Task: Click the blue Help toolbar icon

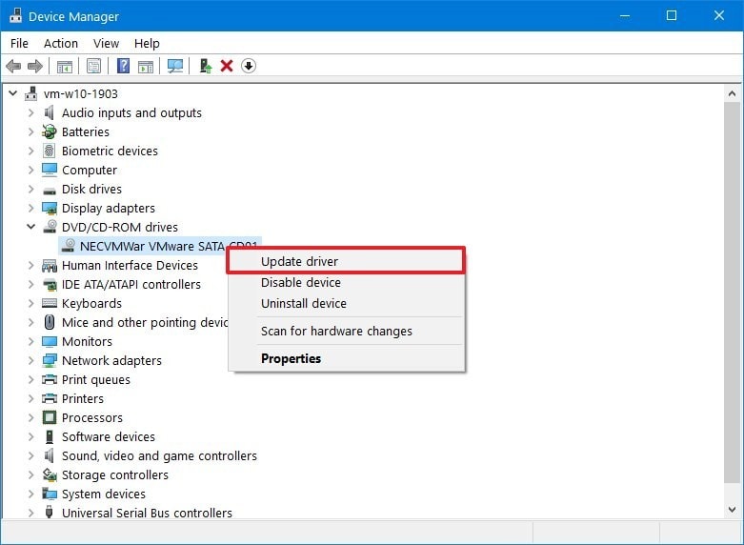Action: 123,66
